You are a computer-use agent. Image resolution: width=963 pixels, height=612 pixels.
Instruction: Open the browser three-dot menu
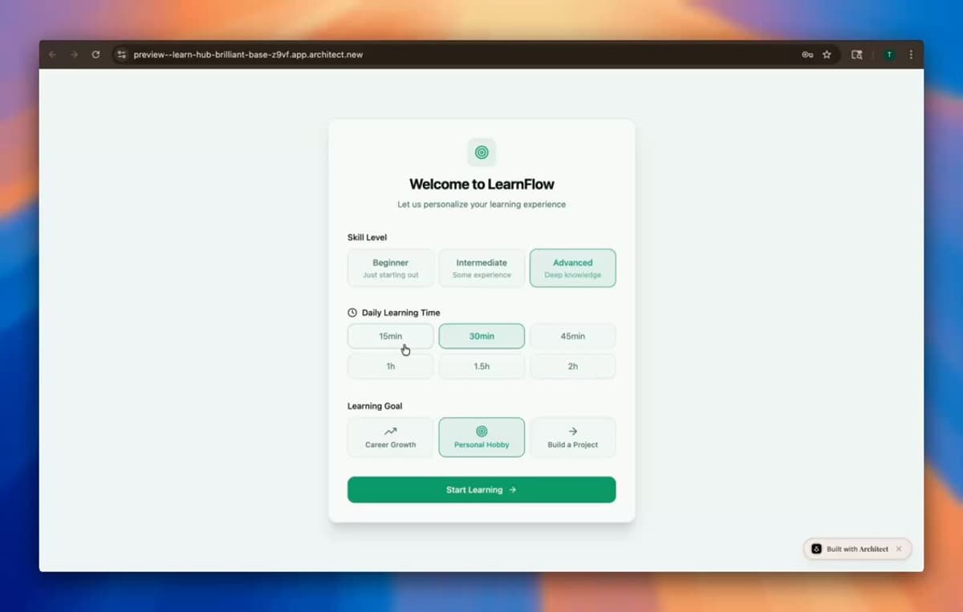tap(910, 55)
